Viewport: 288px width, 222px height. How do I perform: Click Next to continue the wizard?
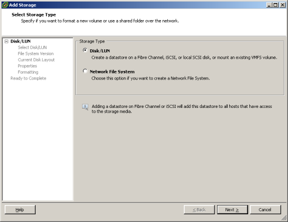click(x=232, y=210)
